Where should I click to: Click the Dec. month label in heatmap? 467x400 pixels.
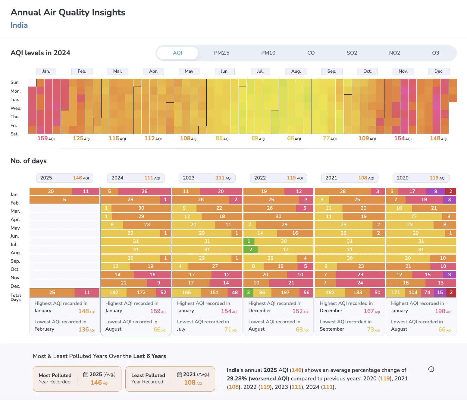click(x=439, y=71)
